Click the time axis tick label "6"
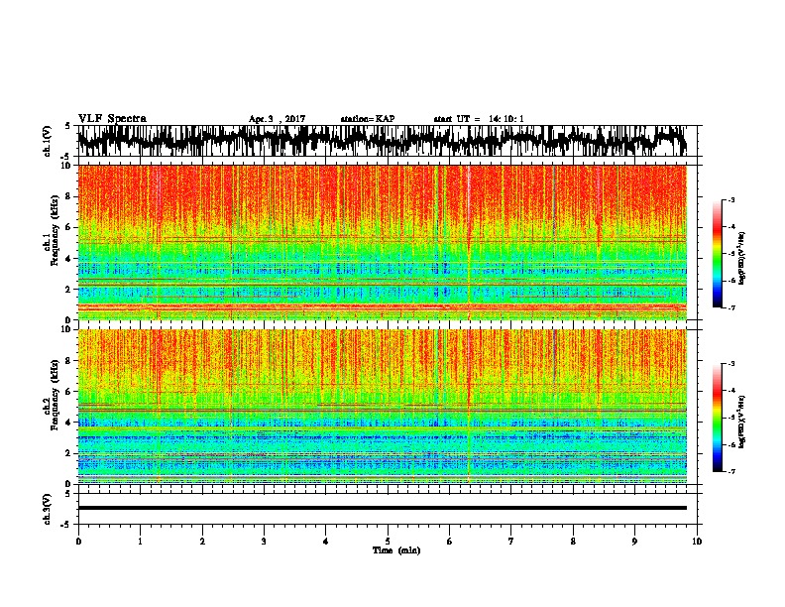Image resolution: width=785 pixels, height=607 pixels. 449,542
